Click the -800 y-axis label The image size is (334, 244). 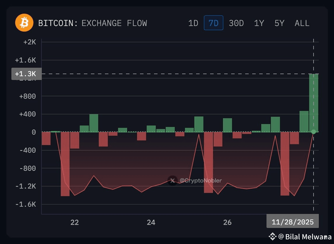pyautogui.click(x=27, y=168)
